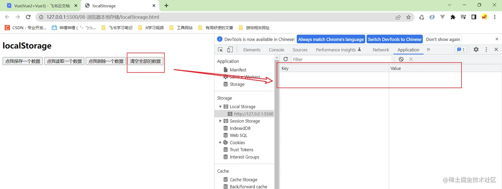Switch to the Elements panel tab
Screen dimensions: 502x189
(252, 50)
